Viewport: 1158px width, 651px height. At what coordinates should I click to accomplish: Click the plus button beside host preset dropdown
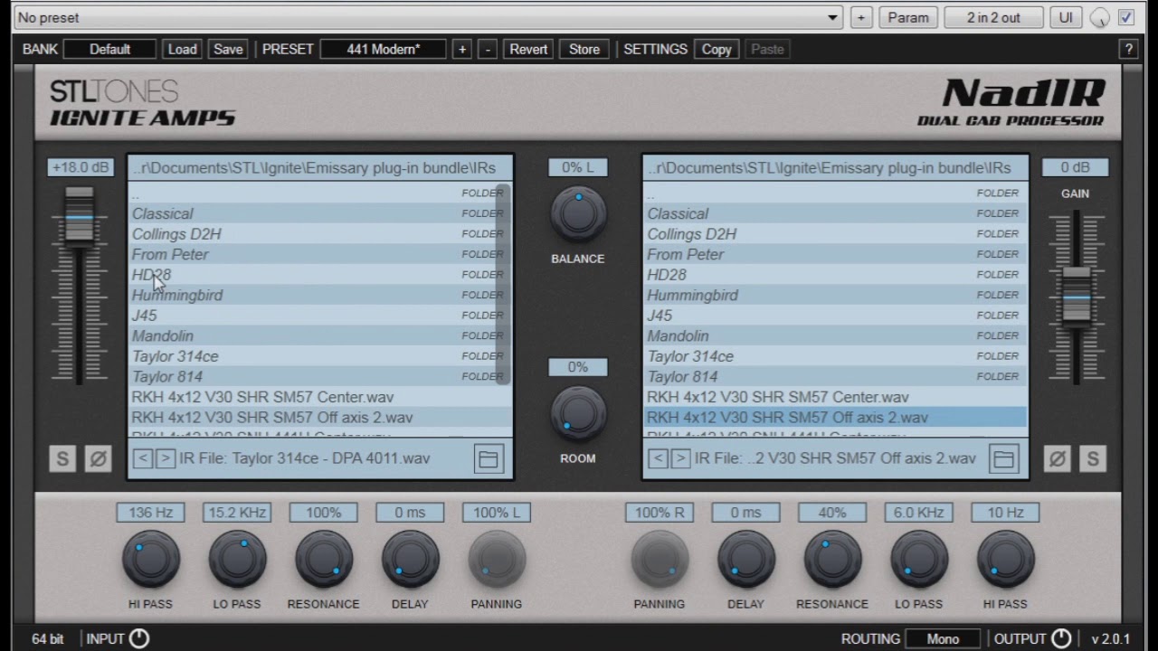861,17
